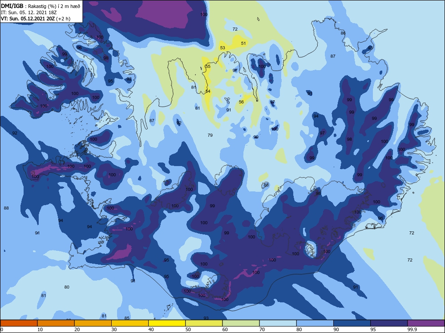445x333 pixels.
Task: Click the dark indigo 95–99.9 legend swatch
Action: pos(389,323)
